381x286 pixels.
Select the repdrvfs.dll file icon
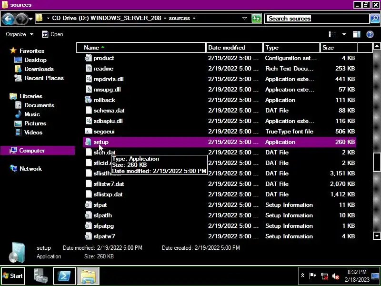[89, 79]
